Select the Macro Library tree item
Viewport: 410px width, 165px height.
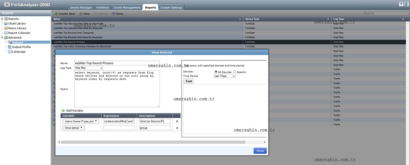[17, 28]
